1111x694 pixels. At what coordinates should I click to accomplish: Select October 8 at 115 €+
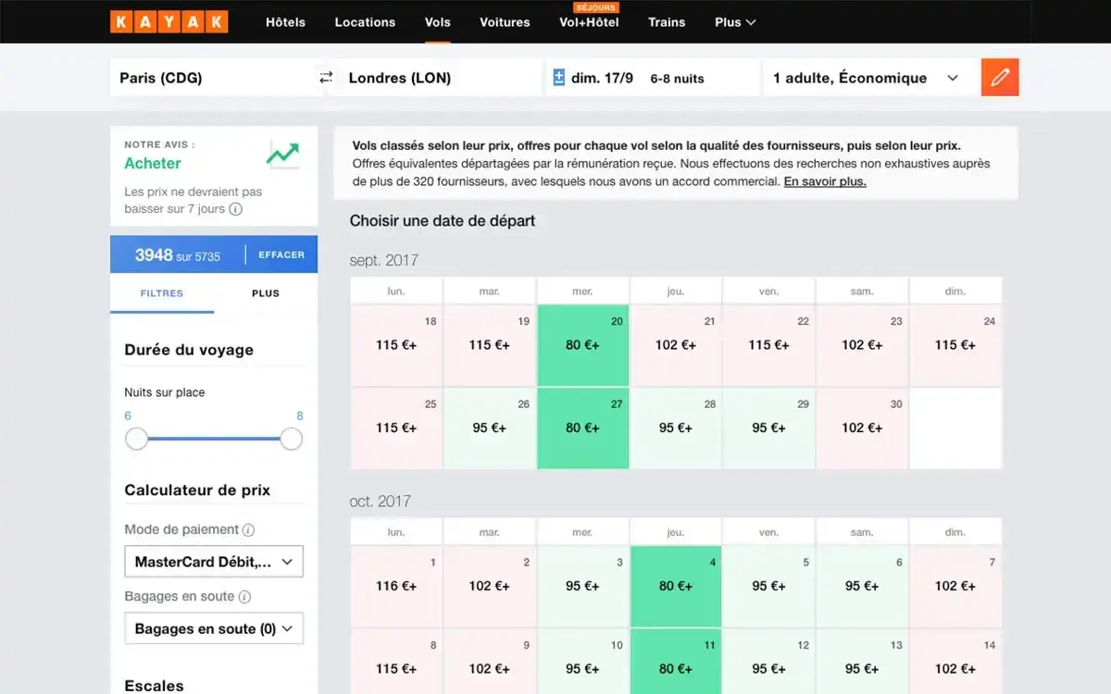(x=396, y=662)
